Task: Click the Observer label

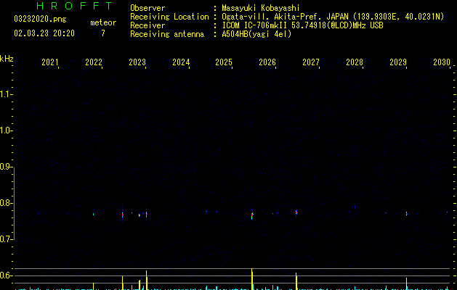Action: tap(147, 8)
